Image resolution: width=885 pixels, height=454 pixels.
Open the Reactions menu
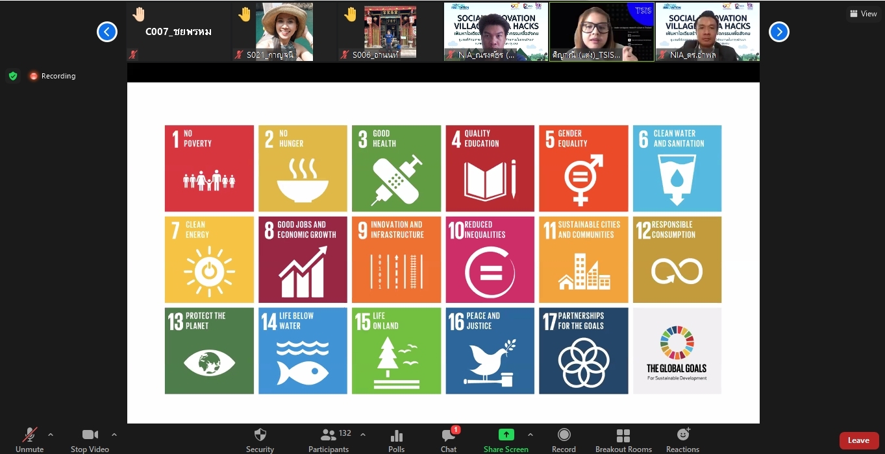[682, 440]
